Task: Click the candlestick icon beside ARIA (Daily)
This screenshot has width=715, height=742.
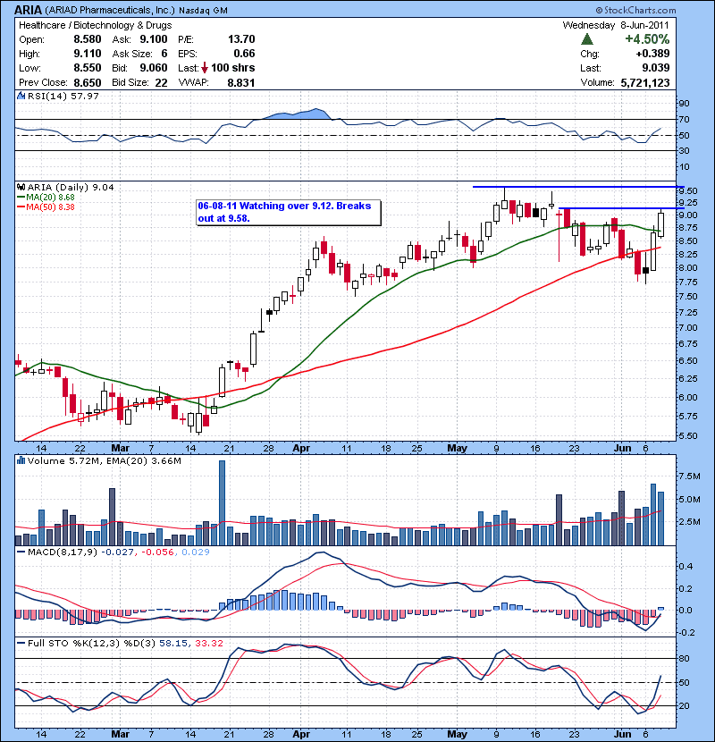Action: [x=21, y=188]
